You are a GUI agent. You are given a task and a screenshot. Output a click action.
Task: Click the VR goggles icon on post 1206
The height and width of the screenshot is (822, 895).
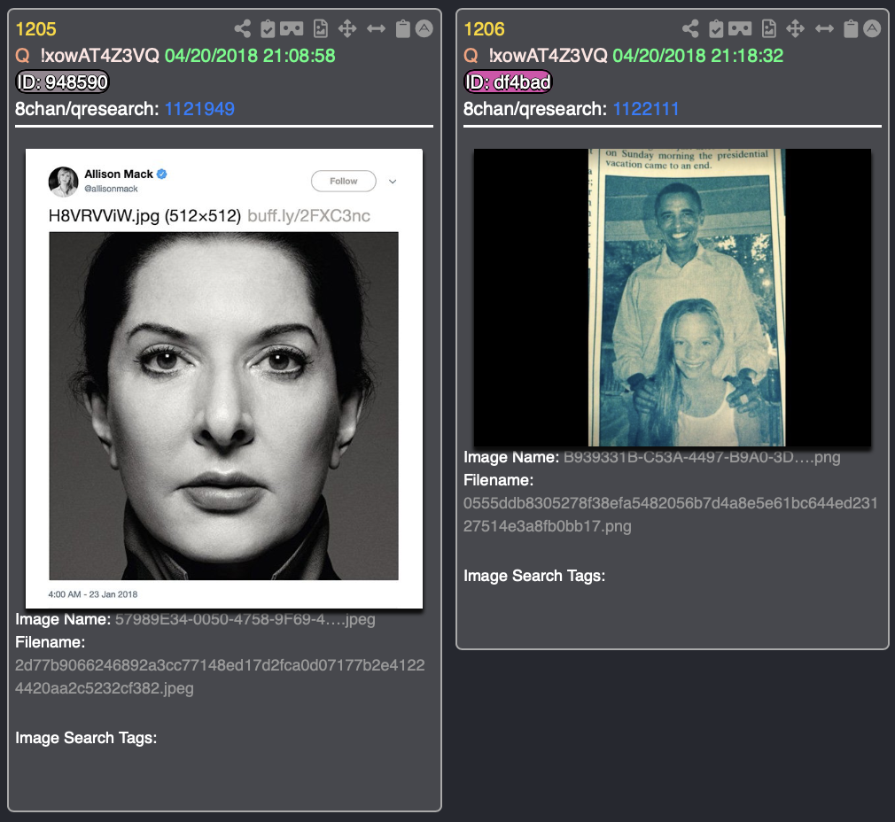(x=740, y=28)
